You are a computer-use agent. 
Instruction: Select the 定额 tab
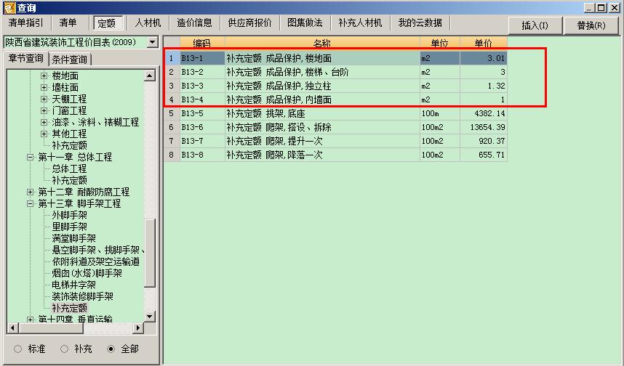pos(107,23)
